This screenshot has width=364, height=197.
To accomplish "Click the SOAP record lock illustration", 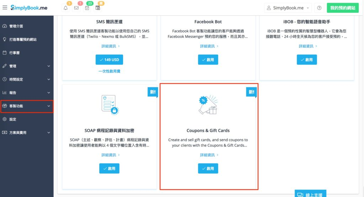I will pos(110,105).
